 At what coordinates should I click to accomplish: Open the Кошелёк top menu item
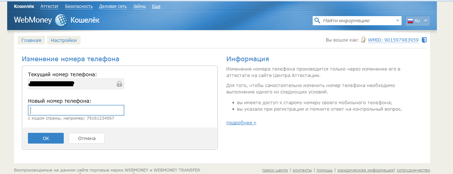pos(24,6)
